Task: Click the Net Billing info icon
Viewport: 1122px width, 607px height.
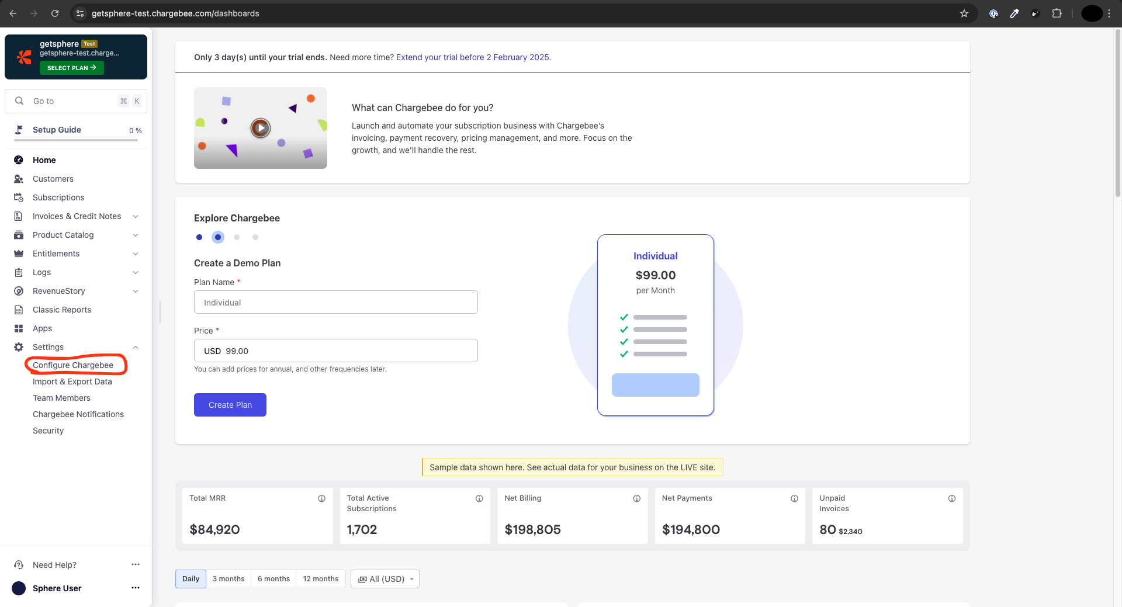Action: pos(636,498)
